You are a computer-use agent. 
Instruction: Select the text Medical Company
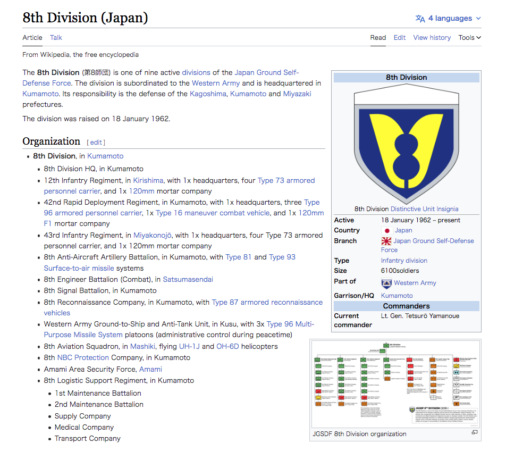tap(84, 428)
